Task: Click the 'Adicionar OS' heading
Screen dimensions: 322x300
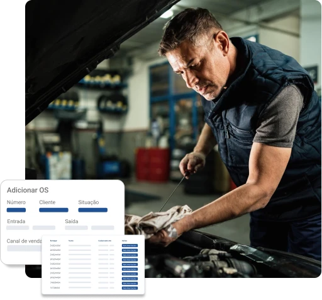Action: (28, 190)
